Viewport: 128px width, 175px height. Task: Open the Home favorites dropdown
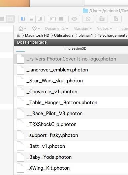[x=22, y=28]
